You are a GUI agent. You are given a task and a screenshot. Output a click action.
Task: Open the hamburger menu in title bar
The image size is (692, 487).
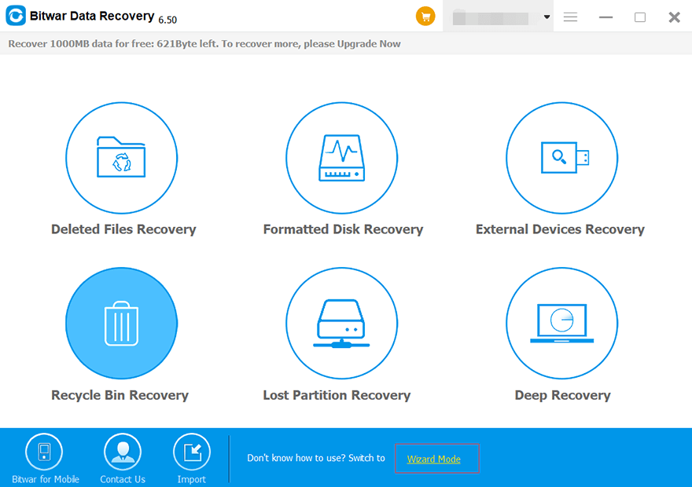[570, 17]
